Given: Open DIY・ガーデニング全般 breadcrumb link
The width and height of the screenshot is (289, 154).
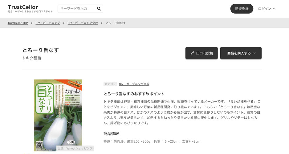Looking at the screenshot, I should [x=83, y=23].
